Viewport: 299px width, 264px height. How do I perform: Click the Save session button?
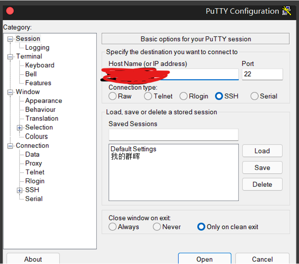(x=262, y=167)
